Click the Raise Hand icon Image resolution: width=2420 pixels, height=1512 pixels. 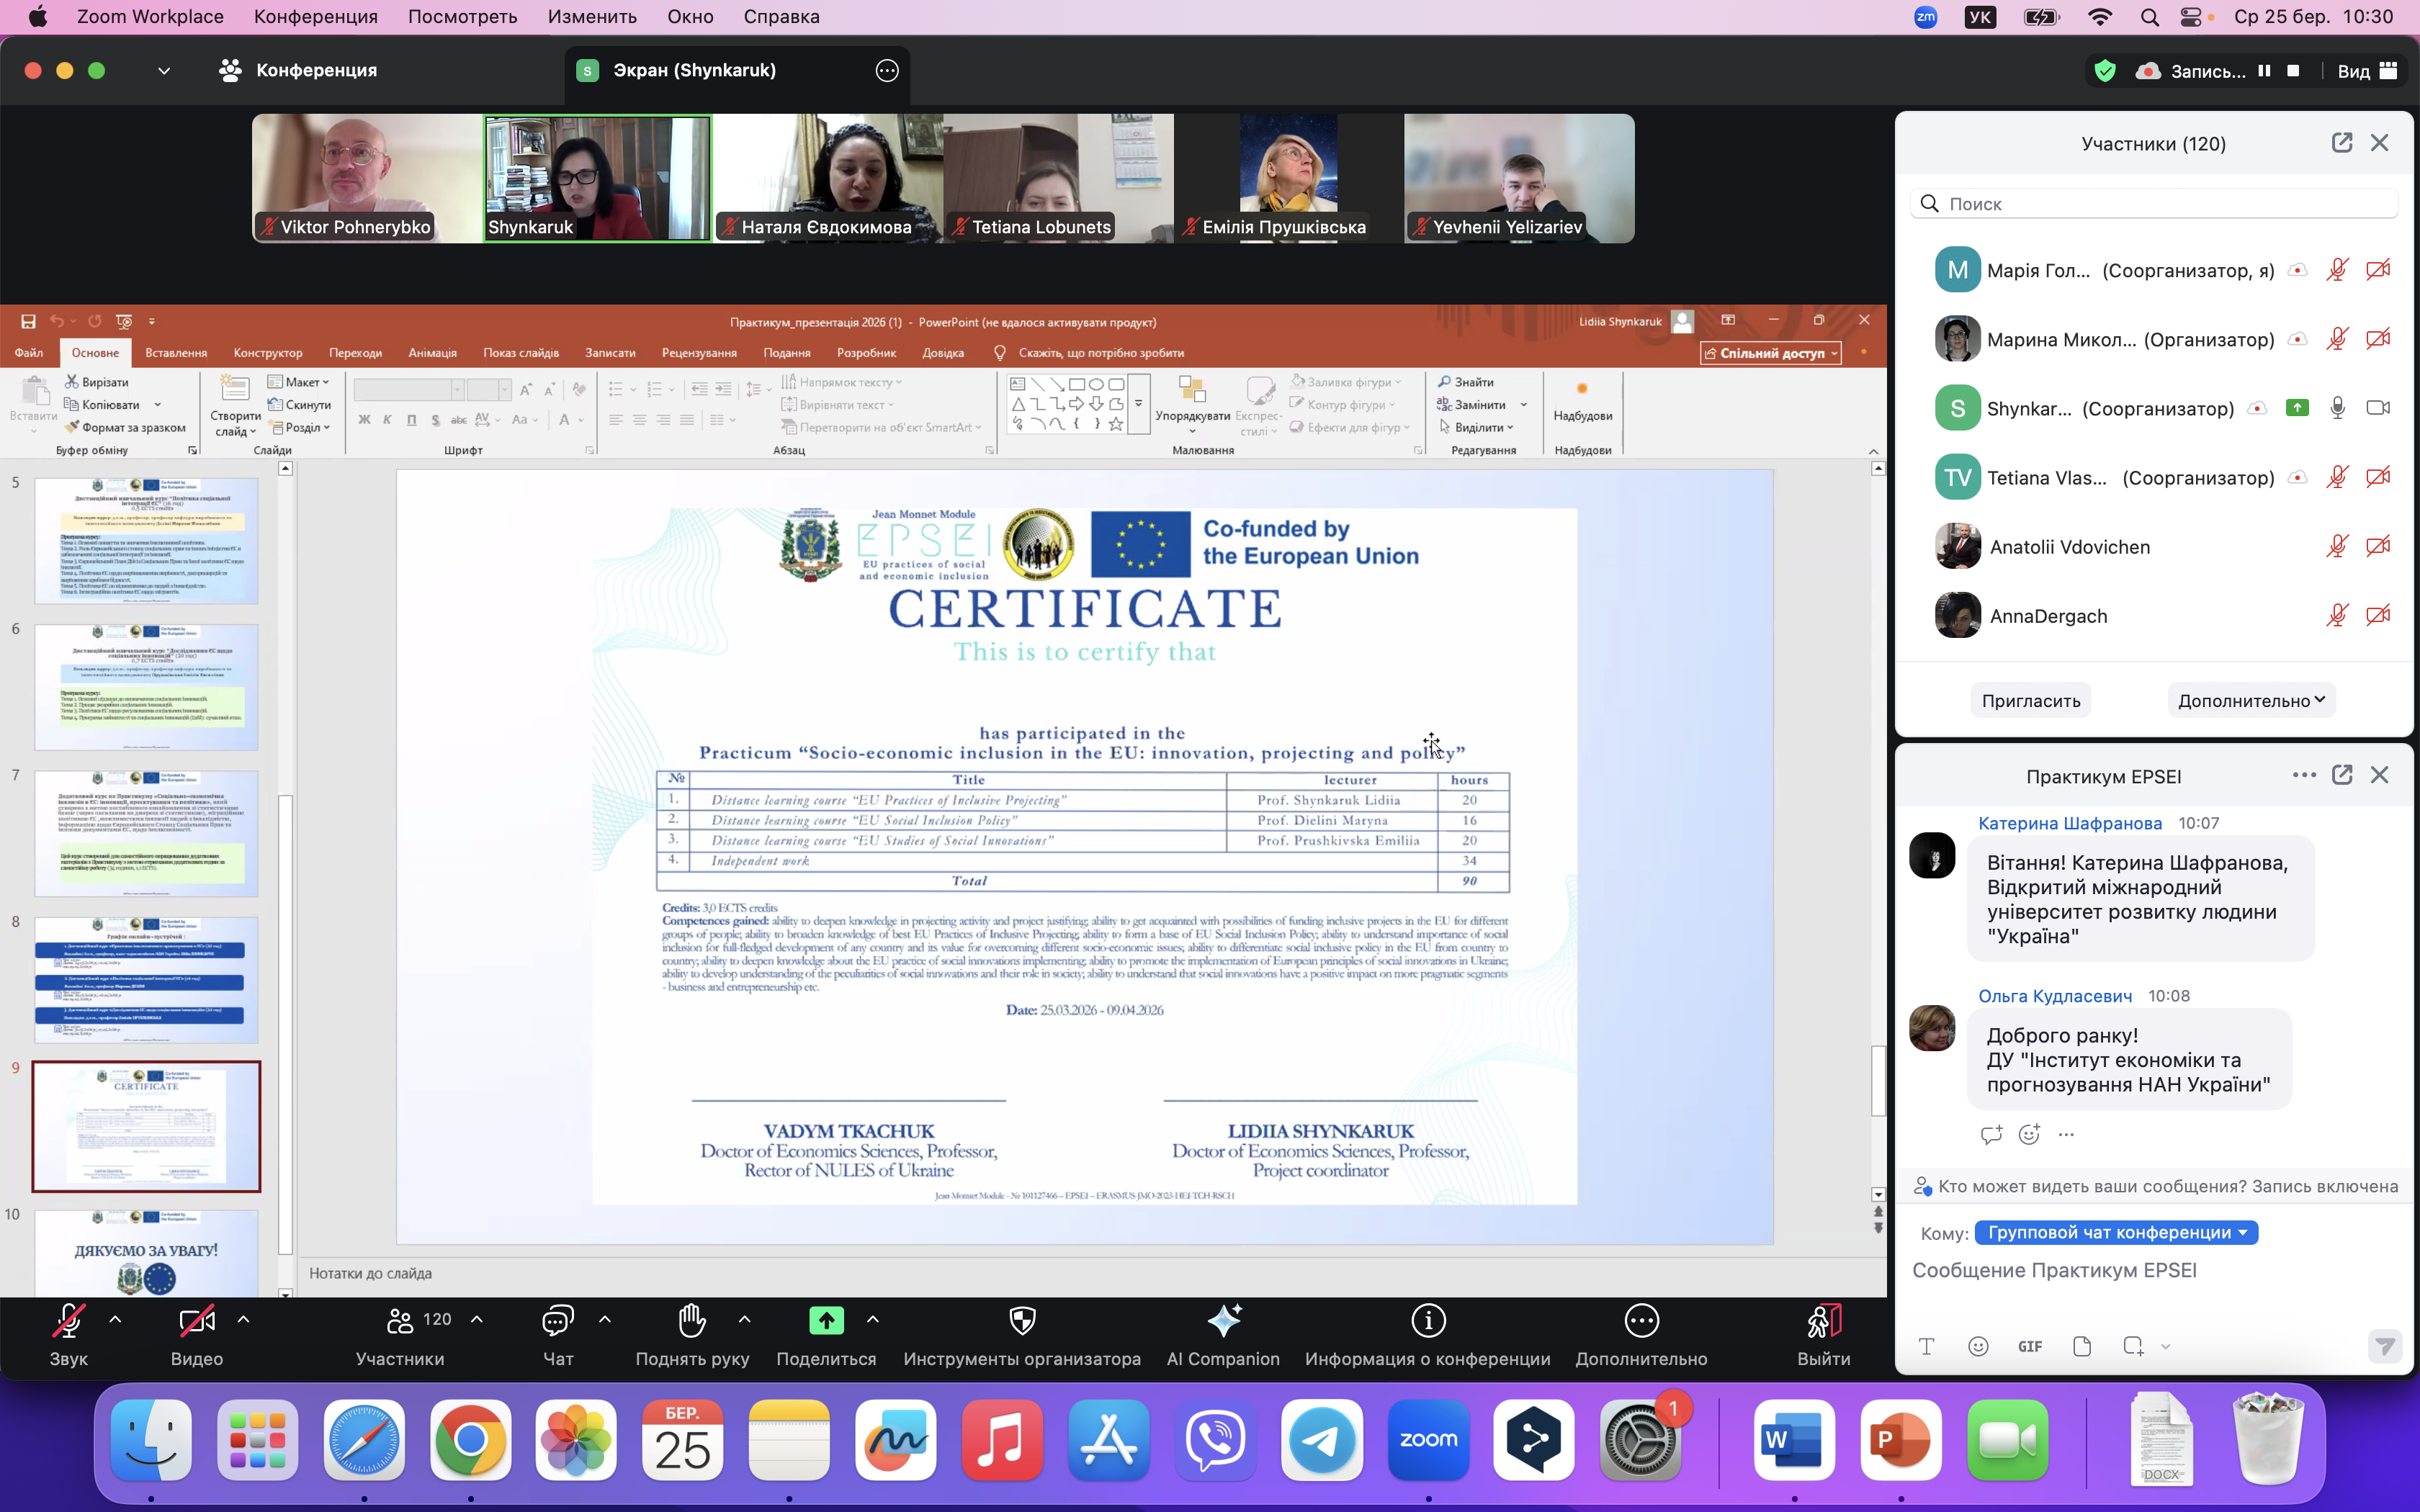692,1322
